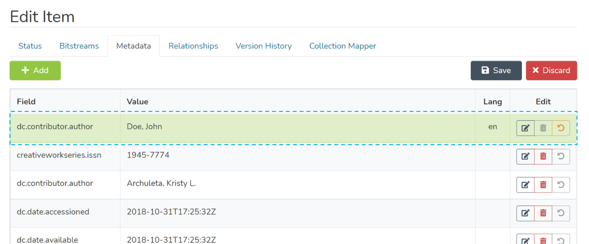589x244 pixels.
Task: Click undo icon in creativeworkseries.issn row
Action: pyautogui.click(x=561, y=157)
